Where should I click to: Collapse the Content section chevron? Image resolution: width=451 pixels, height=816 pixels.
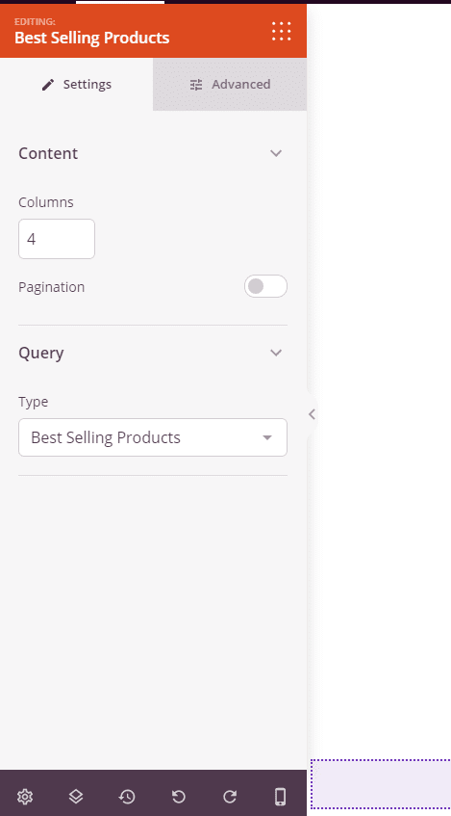(276, 153)
